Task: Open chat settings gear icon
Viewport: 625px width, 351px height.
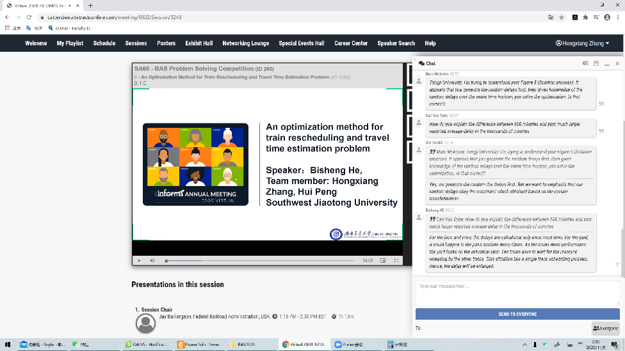Action: (x=585, y=63)
